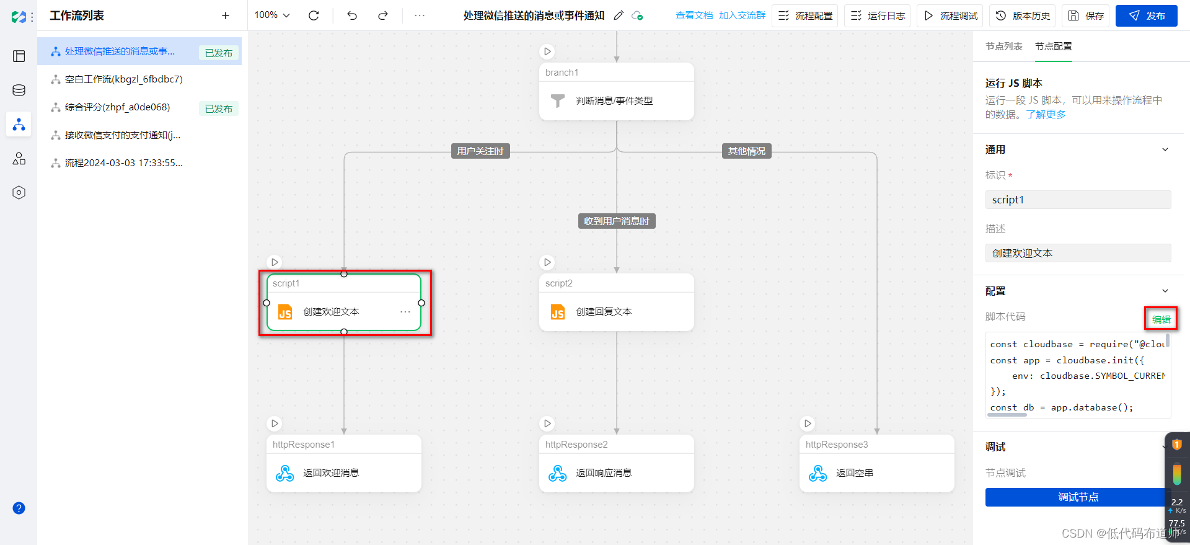Click the 保存 button
This screenshot has width=1190, height=545.
(x=1086, y=16)
